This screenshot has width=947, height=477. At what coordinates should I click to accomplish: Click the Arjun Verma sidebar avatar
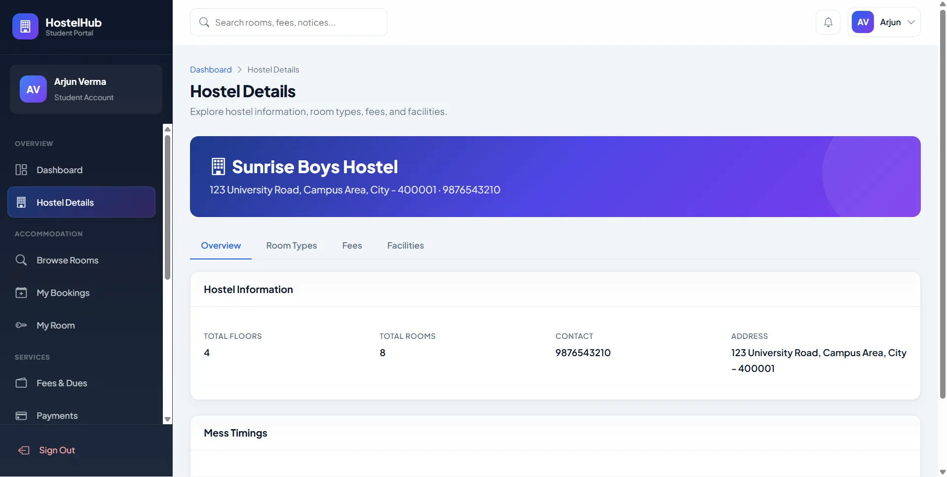click(x=33, y=89)
